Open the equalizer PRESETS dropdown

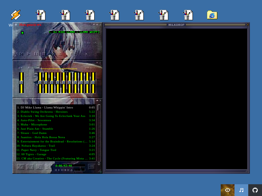[90, 68]
